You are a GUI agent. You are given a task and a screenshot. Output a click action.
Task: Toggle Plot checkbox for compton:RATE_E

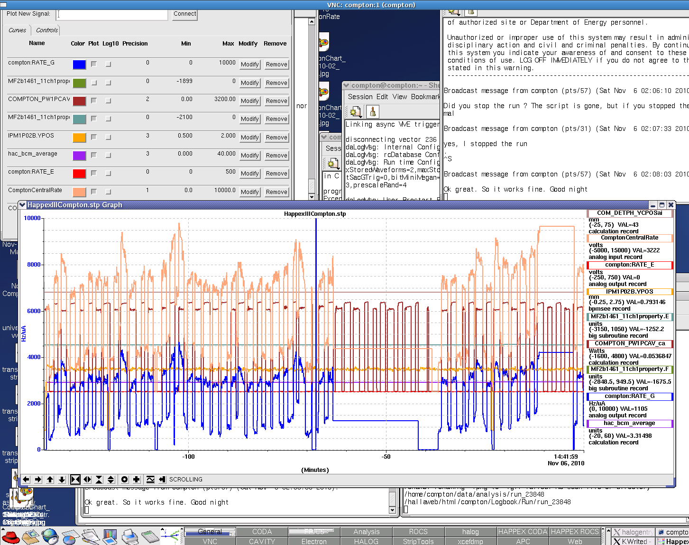point(94,173)
